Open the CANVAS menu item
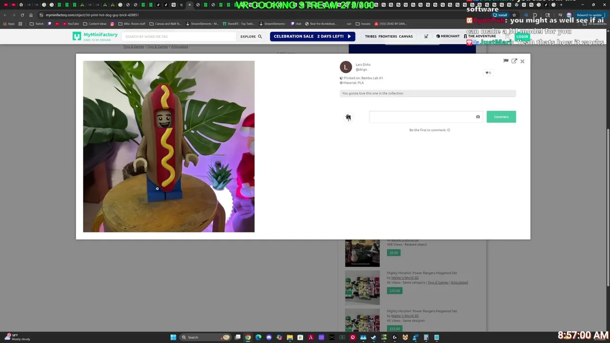This screenshot has height=343, width=610. [x=406, y=37]
